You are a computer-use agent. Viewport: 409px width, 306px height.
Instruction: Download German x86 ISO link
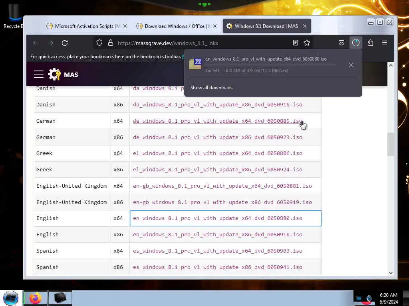(x=218, y=137)
